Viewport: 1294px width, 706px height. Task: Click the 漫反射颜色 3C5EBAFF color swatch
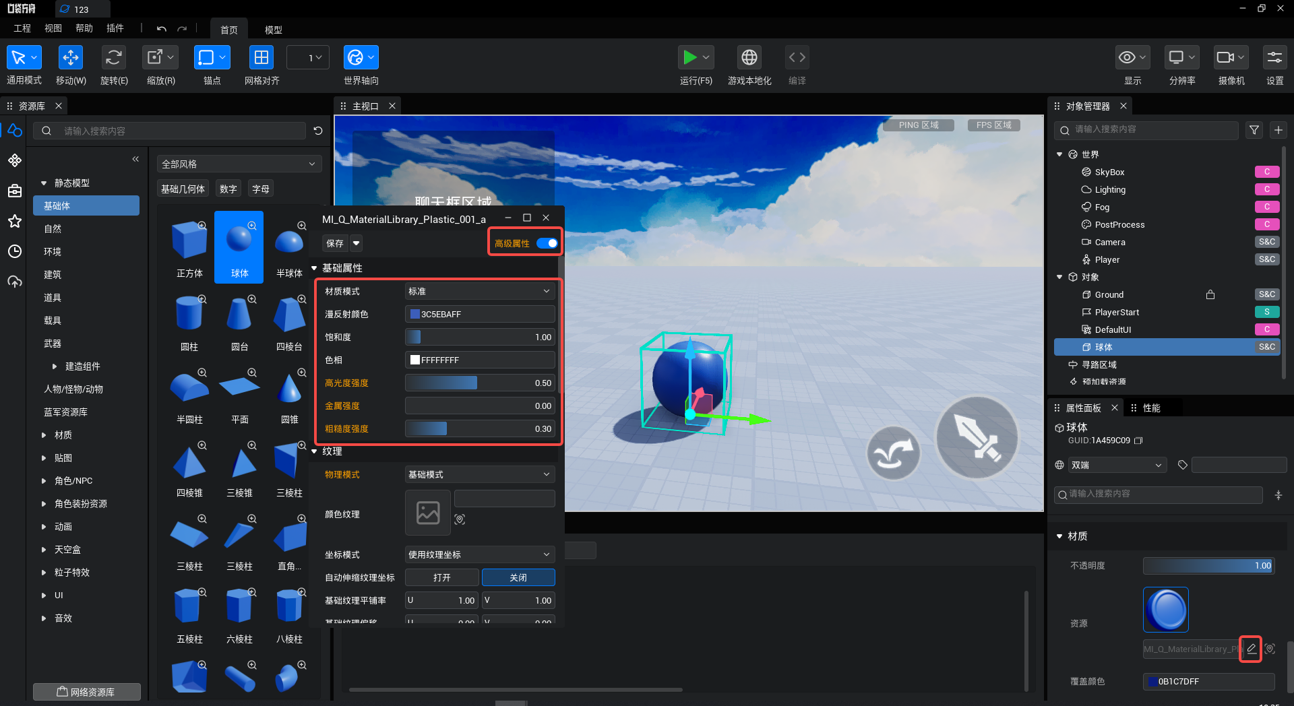(x=415, y=314)
